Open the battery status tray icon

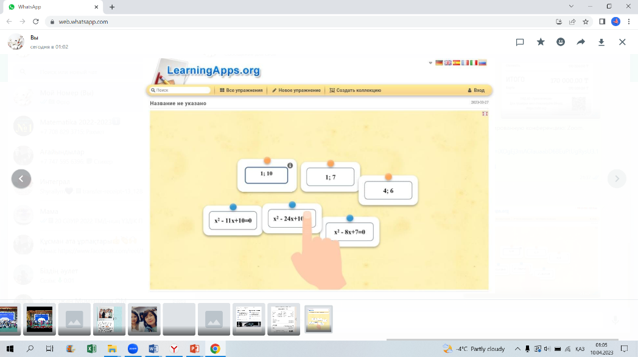click(x=558, y=349)
